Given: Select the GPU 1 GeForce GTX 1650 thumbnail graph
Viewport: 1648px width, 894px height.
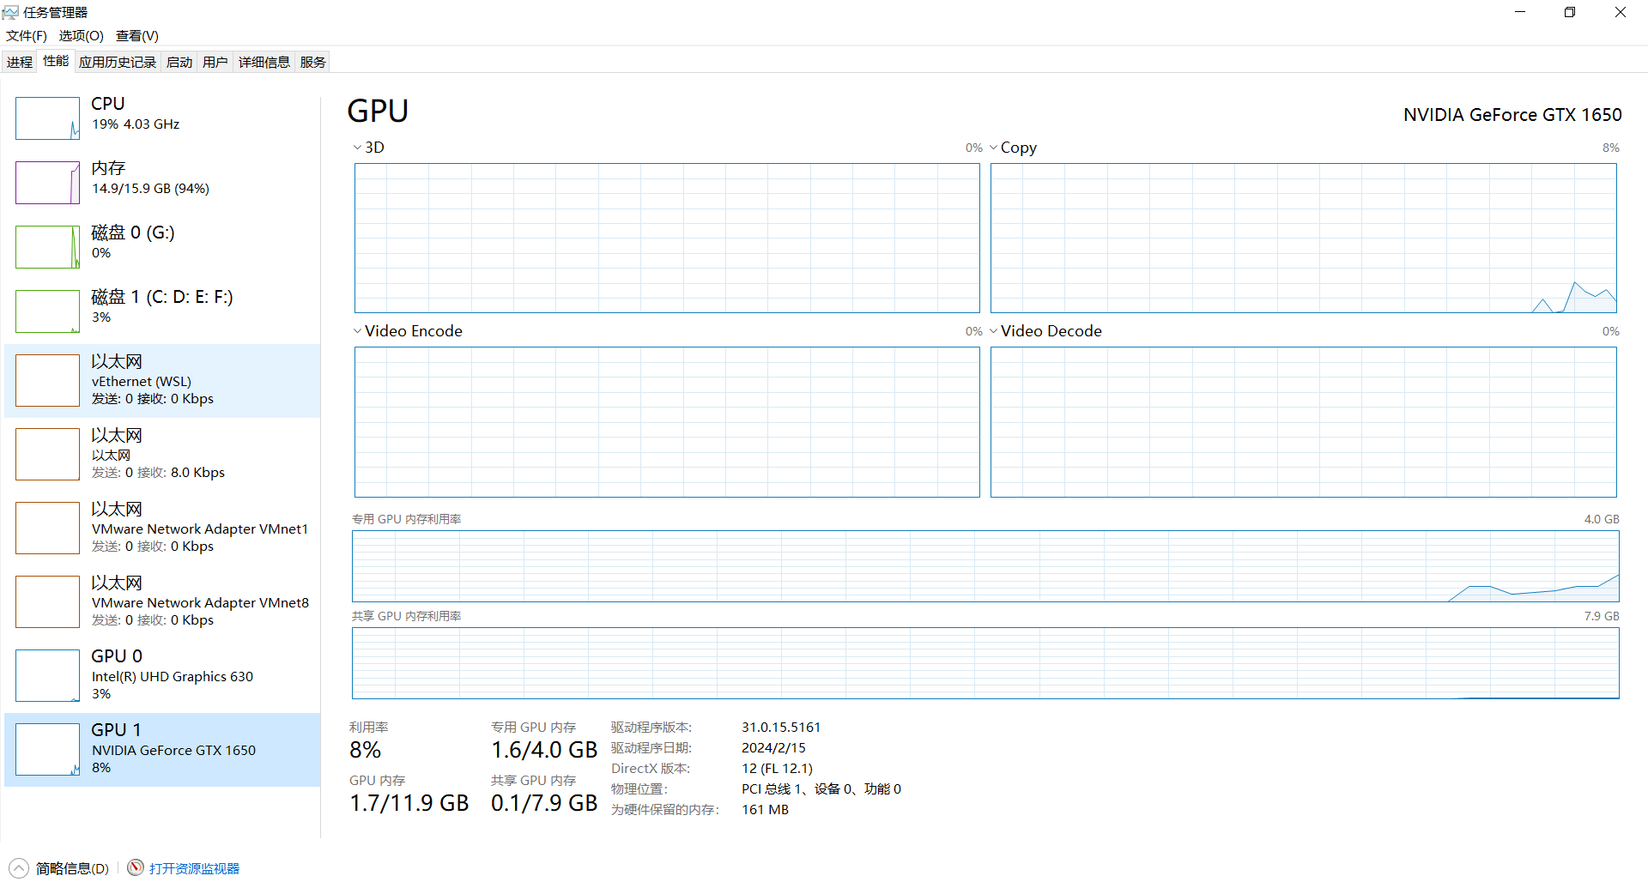Looking at the screenshot, I should (x=47, y=750).
